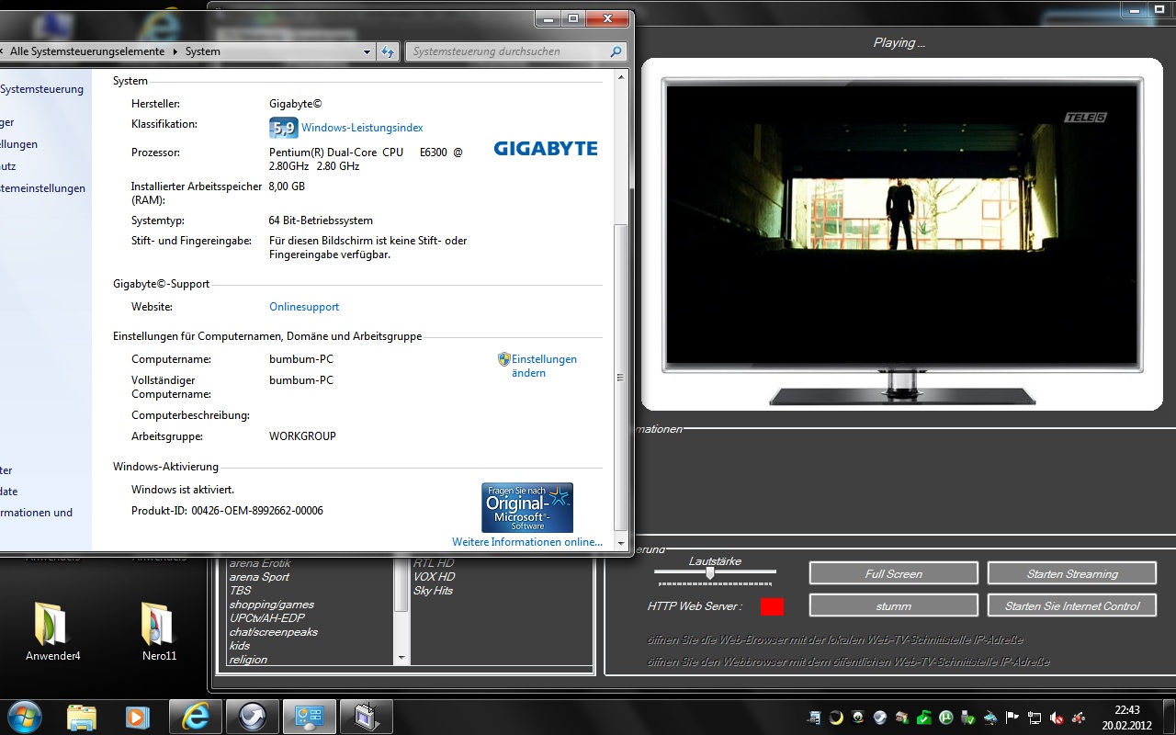The image size is (1176, 735).
Task: Open the Action Center flag icon
Action: point(1012,718)
